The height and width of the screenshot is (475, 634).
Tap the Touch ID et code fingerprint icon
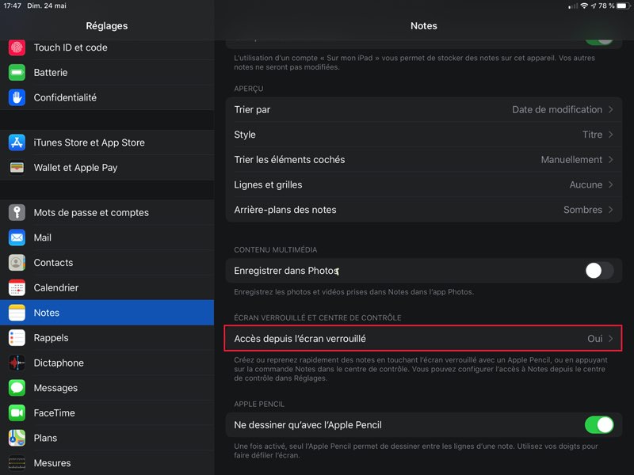(x=17, y=47)
